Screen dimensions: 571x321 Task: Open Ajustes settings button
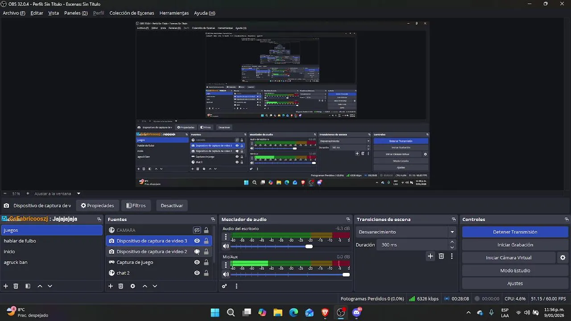[x=515, y=284]
